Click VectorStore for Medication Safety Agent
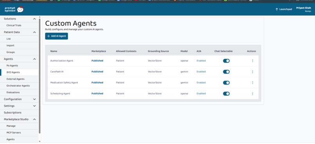 click(155, 83)
